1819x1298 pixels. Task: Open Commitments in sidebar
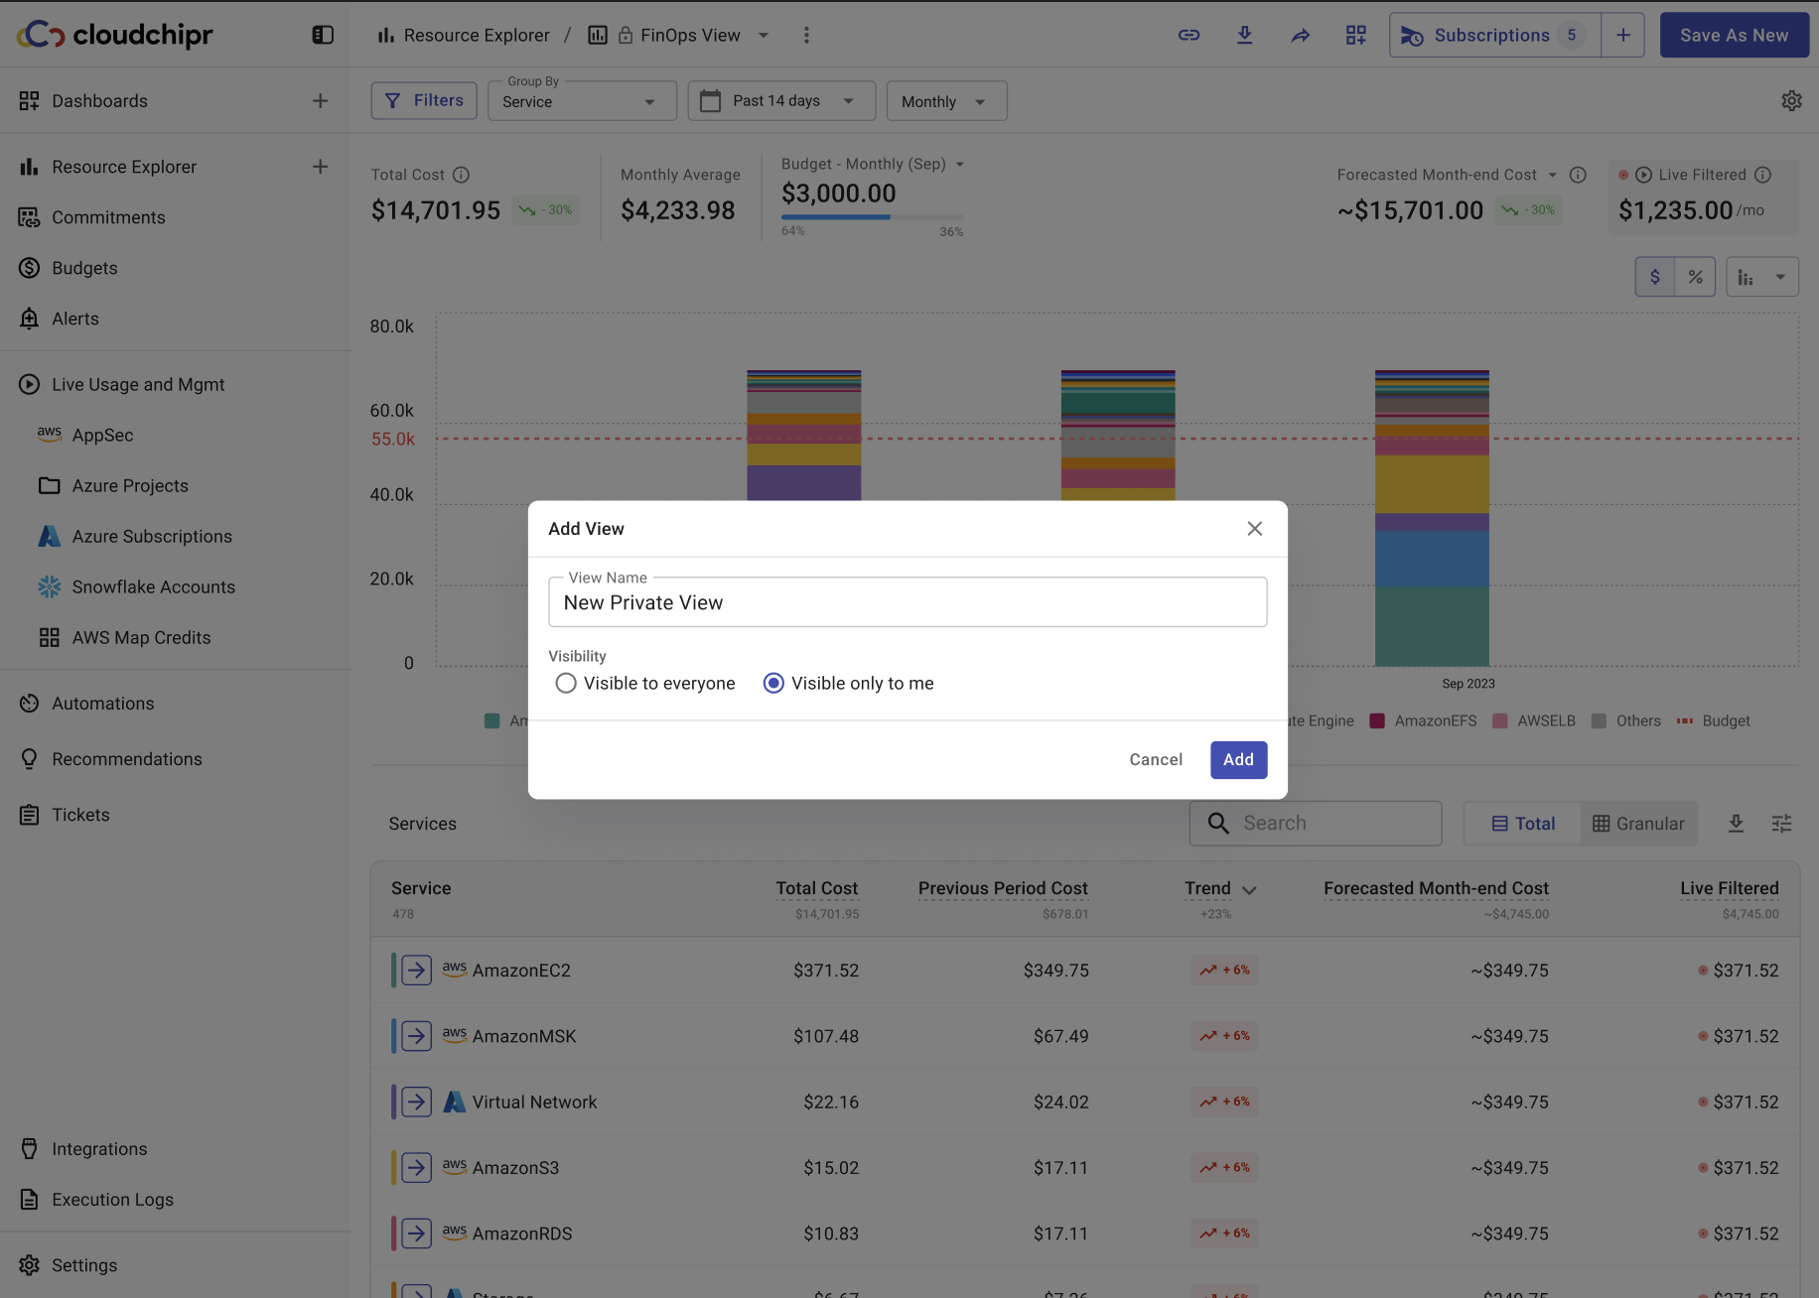click(x=108, y=217)
